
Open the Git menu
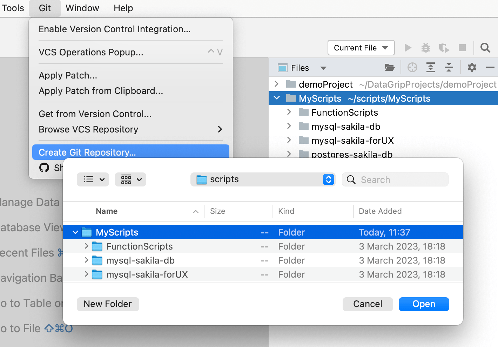point(45,8)
